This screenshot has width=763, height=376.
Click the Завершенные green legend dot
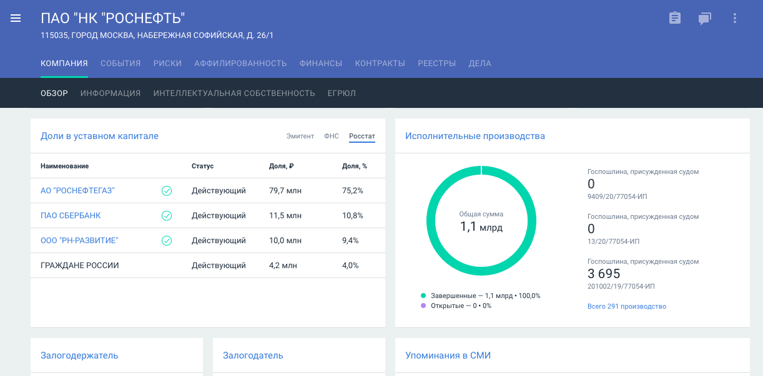[x=423, y=296]
